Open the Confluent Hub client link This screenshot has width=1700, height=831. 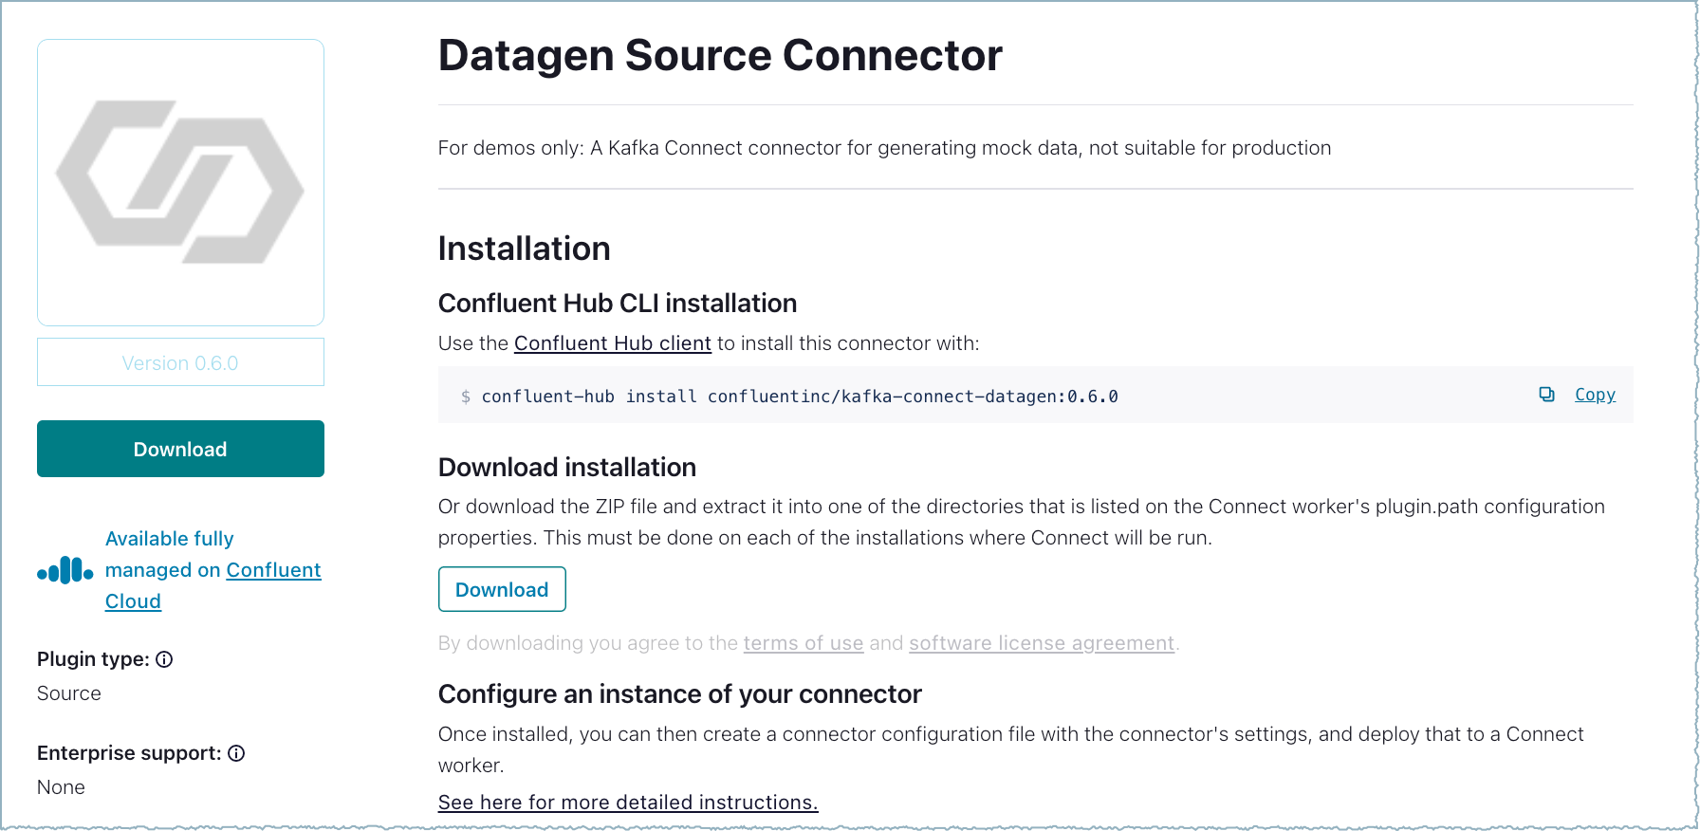[612, 343]
